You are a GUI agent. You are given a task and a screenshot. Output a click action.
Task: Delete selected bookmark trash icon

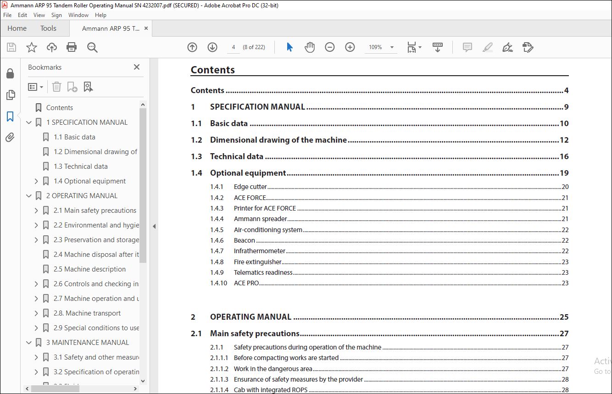[56, 87]
